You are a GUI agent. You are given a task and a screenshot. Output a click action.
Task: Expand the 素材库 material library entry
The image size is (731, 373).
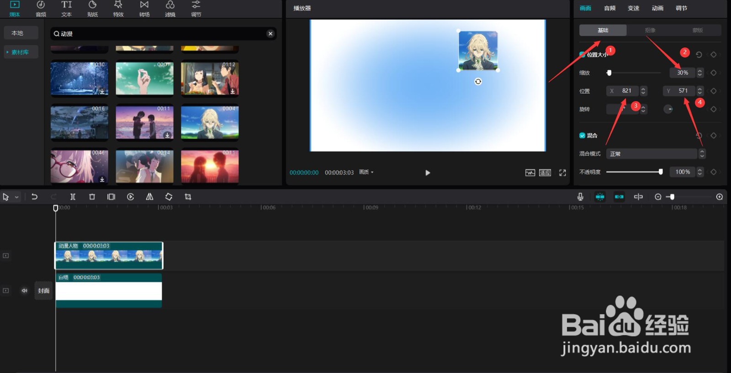(21, 52)
